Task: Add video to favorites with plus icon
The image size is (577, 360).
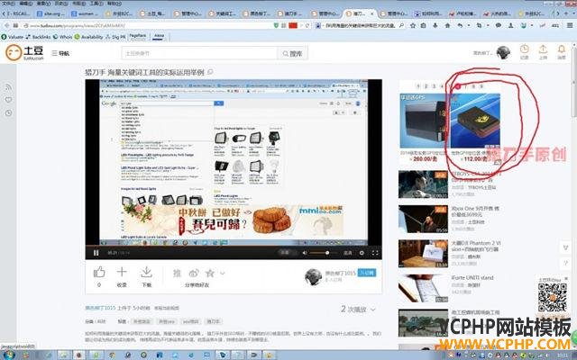Action: click(x=122, y=272)
